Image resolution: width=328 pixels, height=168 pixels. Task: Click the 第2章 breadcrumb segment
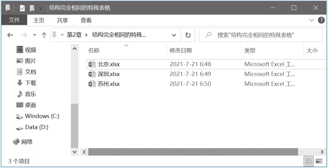point(74,35)
